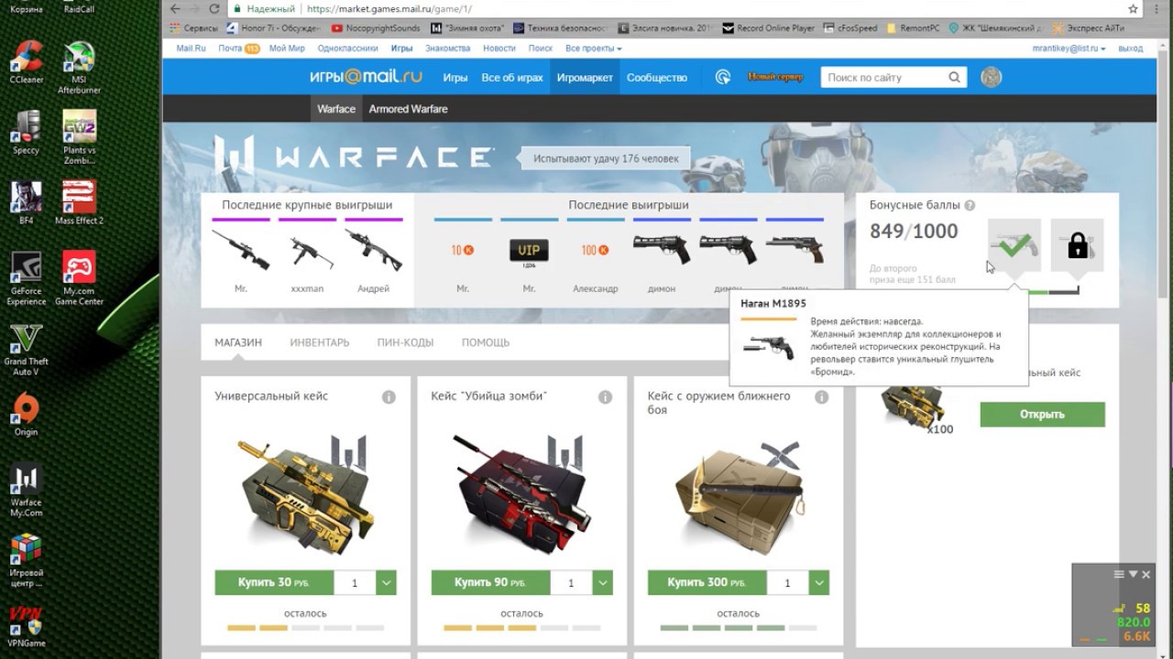The image size is (1173, 659).
Task: Buy Универсальный кейс for 30 руб
Action: click(275, 583)
